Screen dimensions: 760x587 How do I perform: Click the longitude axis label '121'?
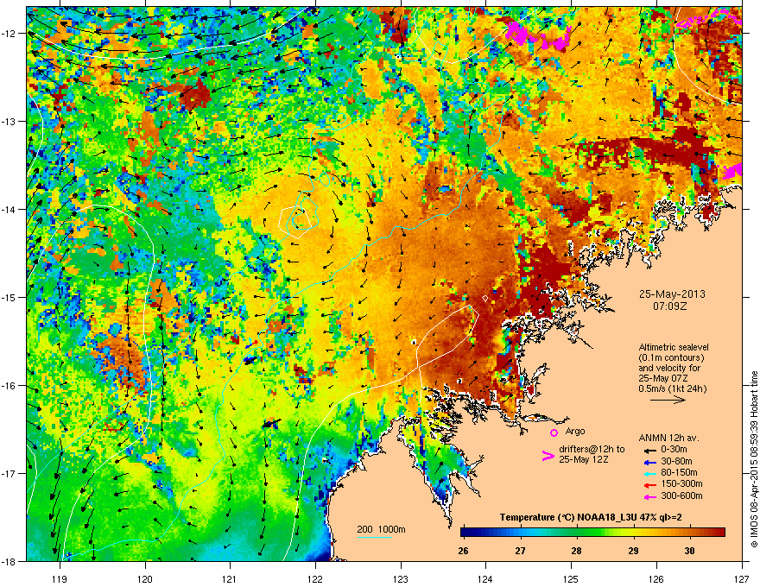pyautogui.click(x=231, y=578)
